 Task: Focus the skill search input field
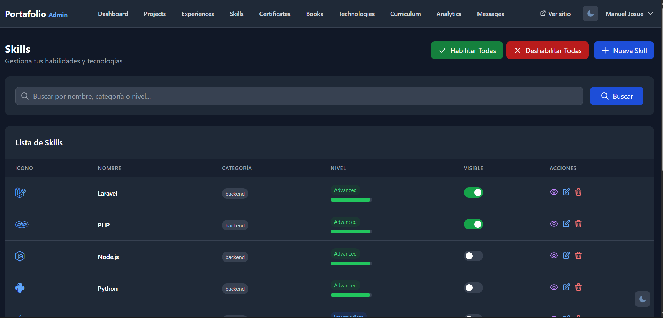[299, 96]
